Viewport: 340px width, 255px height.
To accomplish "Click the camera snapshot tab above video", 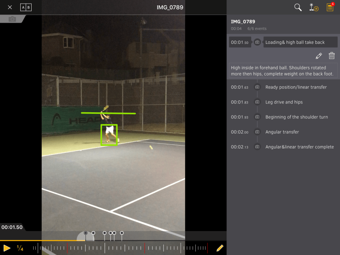I will coord(12,19).
